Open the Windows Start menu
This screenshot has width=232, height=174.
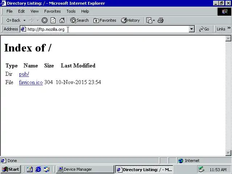pyautogui.click(x=11, y=169)
